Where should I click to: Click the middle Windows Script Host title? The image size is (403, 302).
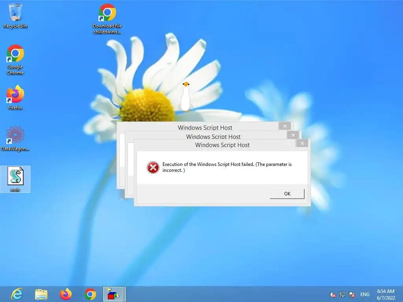point(213,136)
